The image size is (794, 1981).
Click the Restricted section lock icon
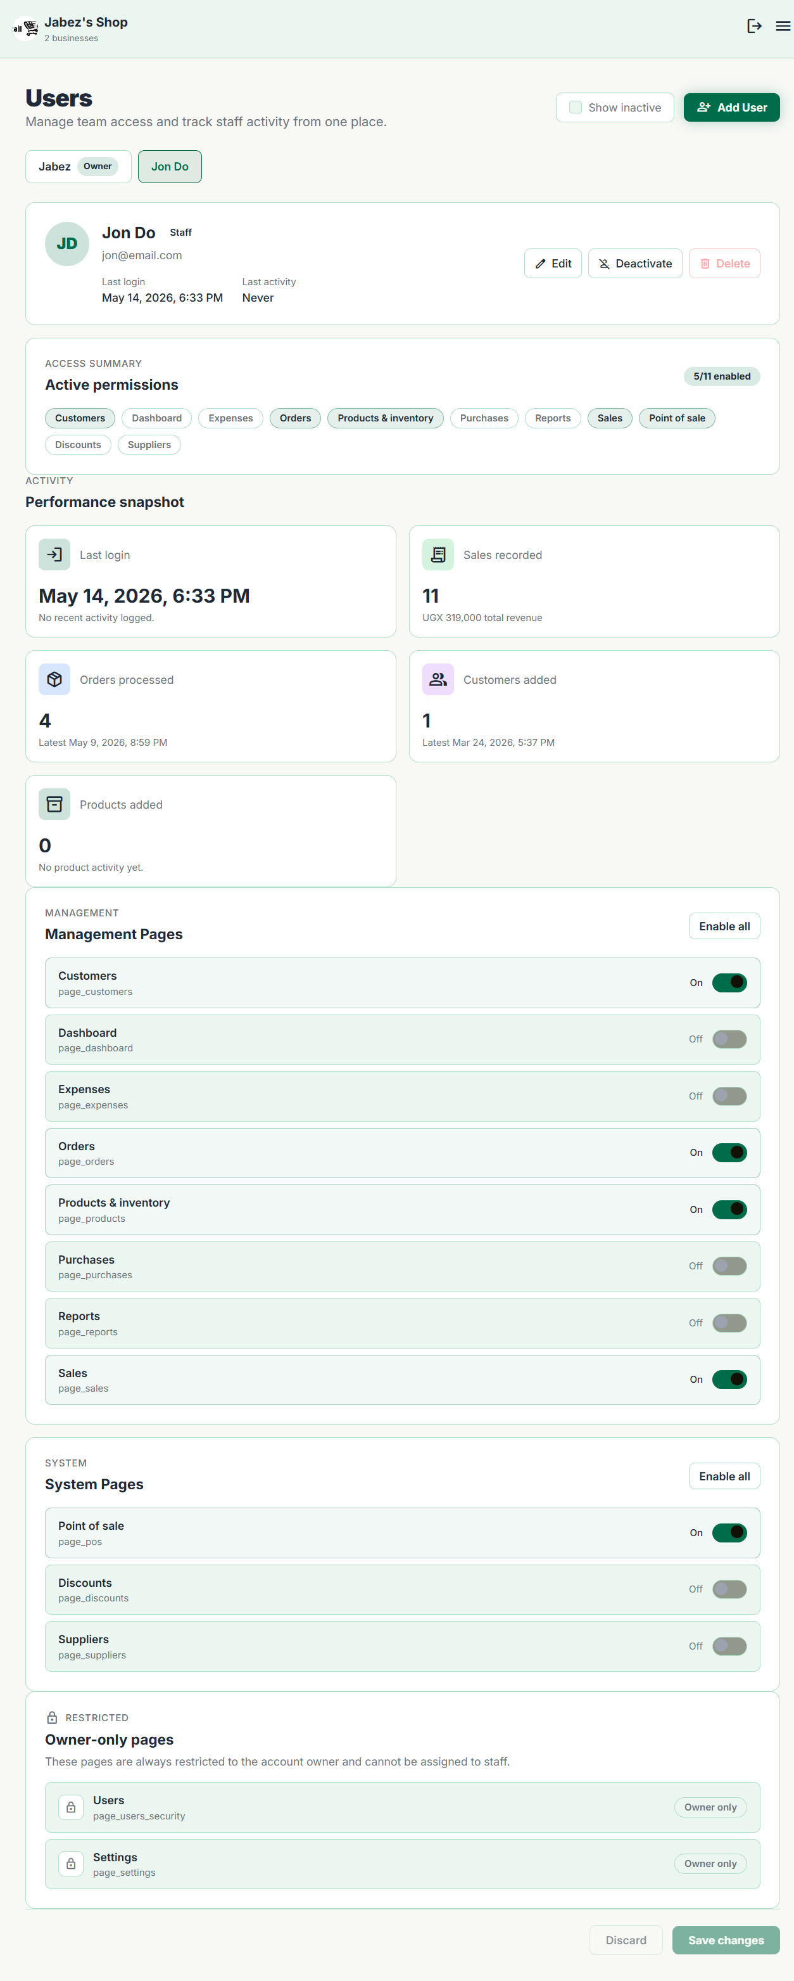[53, 1717]
